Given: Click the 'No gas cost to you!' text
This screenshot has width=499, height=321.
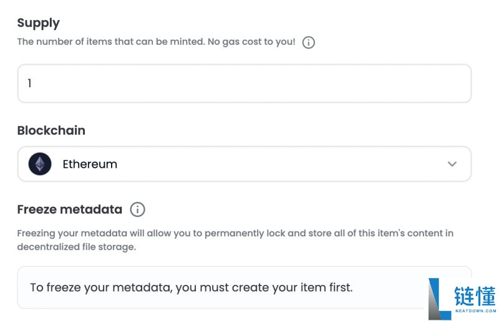Looking at the screenshot, I should click(x=251, y=42).
